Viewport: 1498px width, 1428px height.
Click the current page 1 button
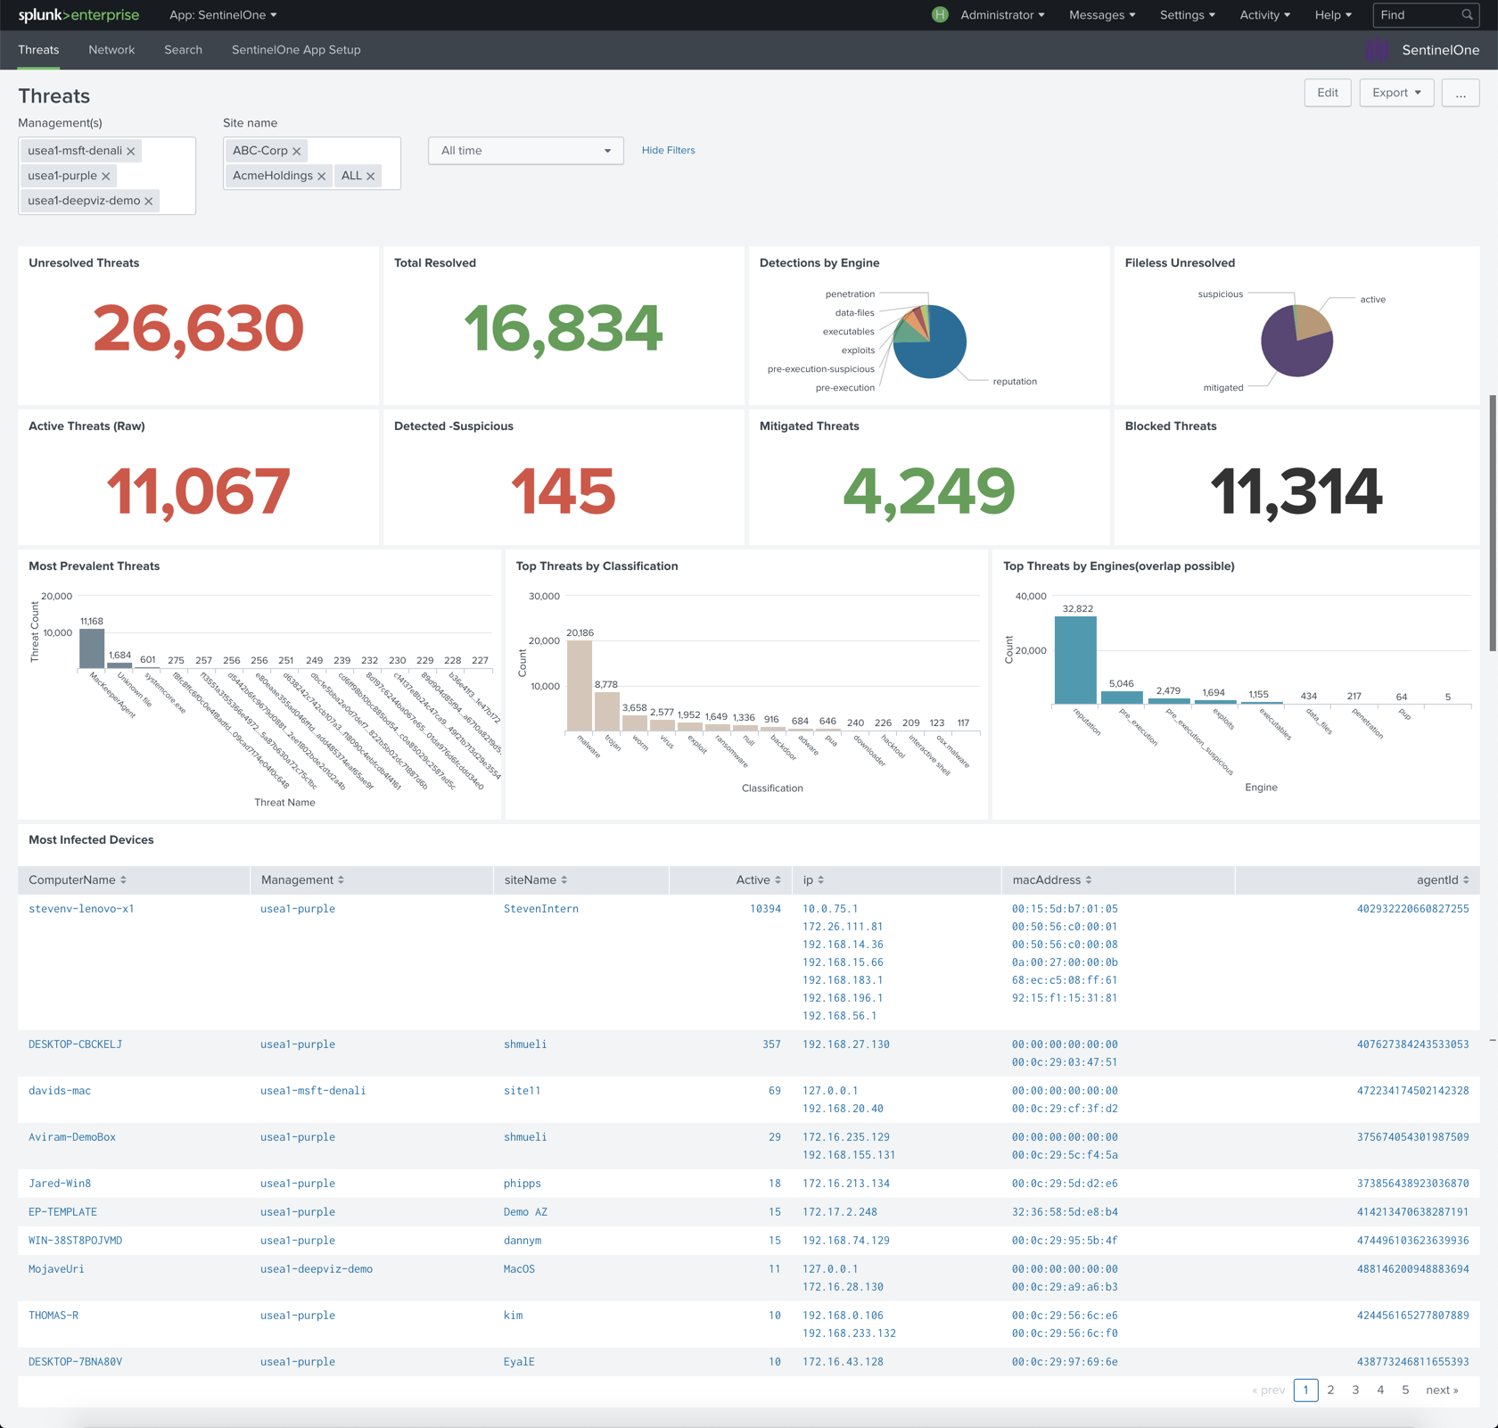(x=1305, y=1390)
